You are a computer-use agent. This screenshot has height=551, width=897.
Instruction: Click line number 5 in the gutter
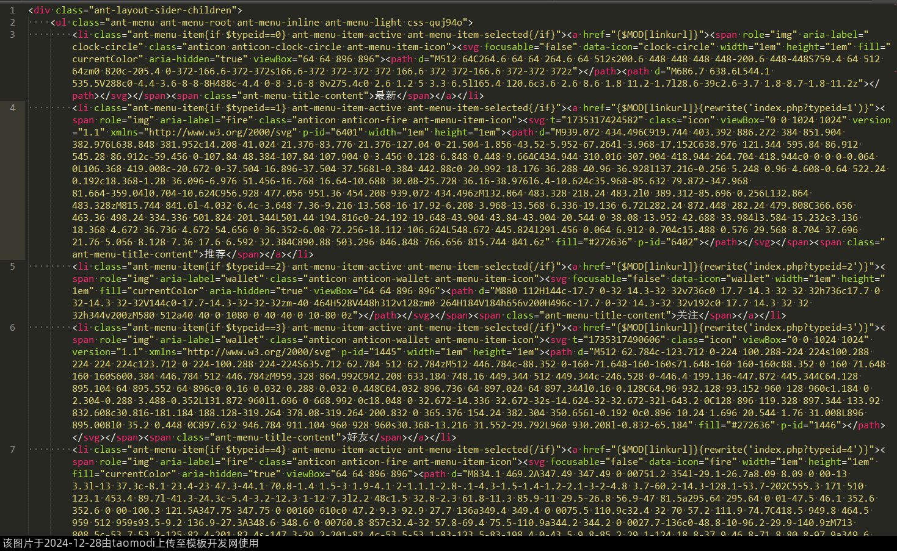[12, 267]
